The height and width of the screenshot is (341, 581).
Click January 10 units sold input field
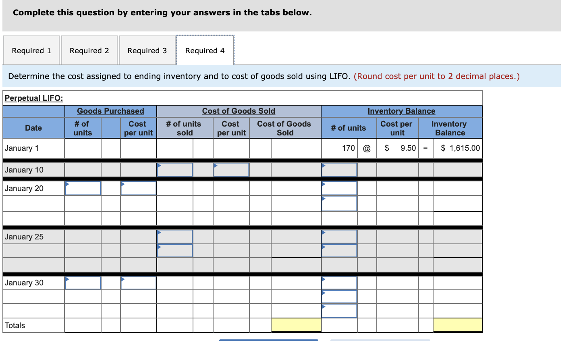[x=175, y=170]
